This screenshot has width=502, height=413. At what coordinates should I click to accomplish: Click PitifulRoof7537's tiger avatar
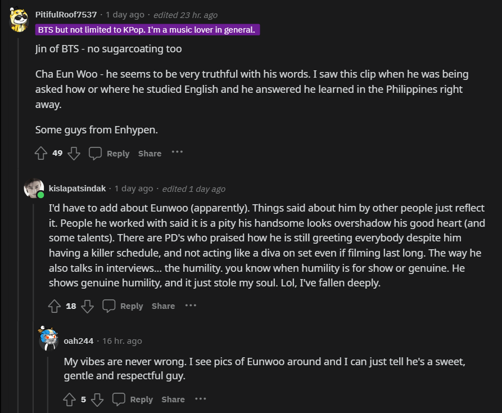click(x=20, y=21)
